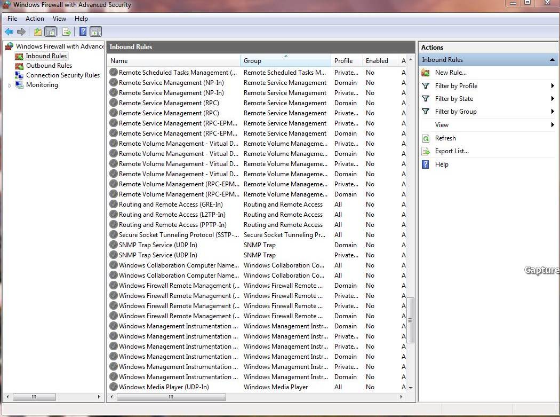Click the rule icon for Routing and Remote Access (PPTP-In)
The width and height of the screenshot is (560, 417).
pyautogui.click(x=114, y=225)
